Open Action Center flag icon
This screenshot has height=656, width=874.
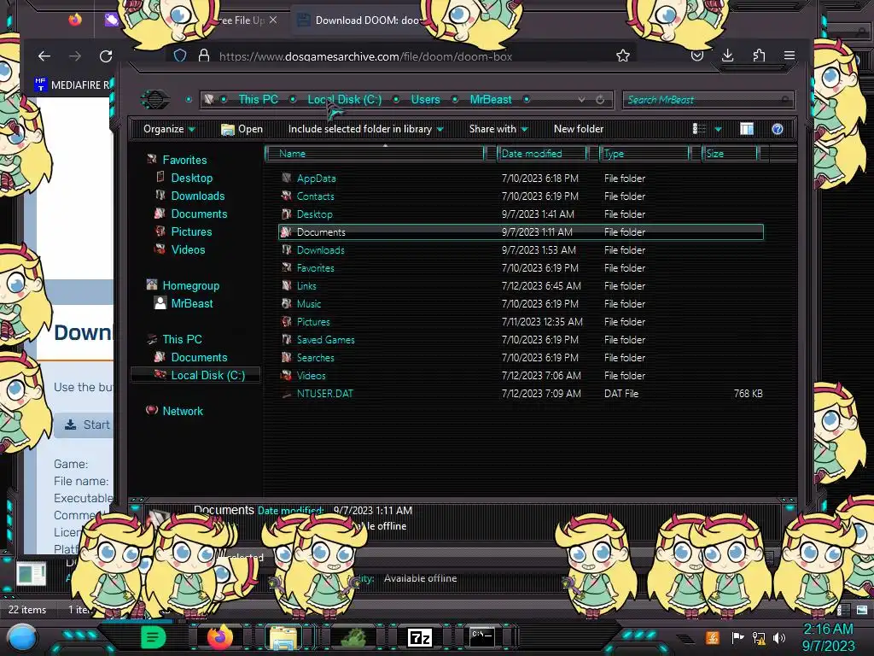coord(737,637)
